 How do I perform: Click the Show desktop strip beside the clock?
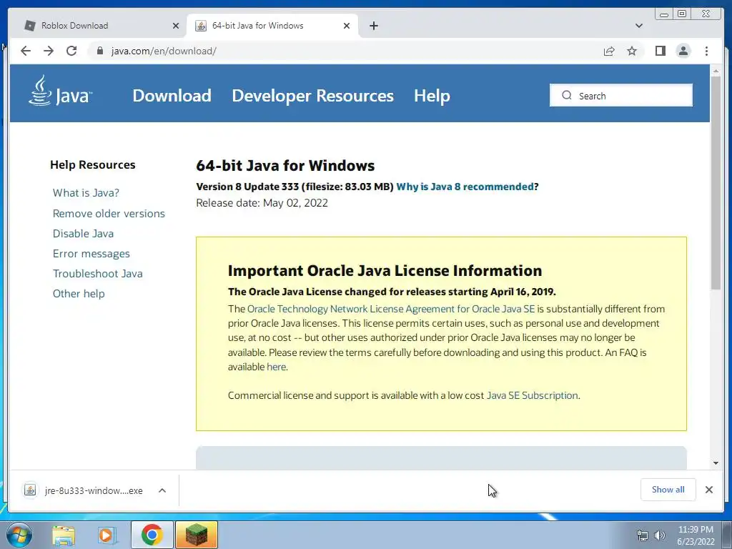click(x=727, y=535)
